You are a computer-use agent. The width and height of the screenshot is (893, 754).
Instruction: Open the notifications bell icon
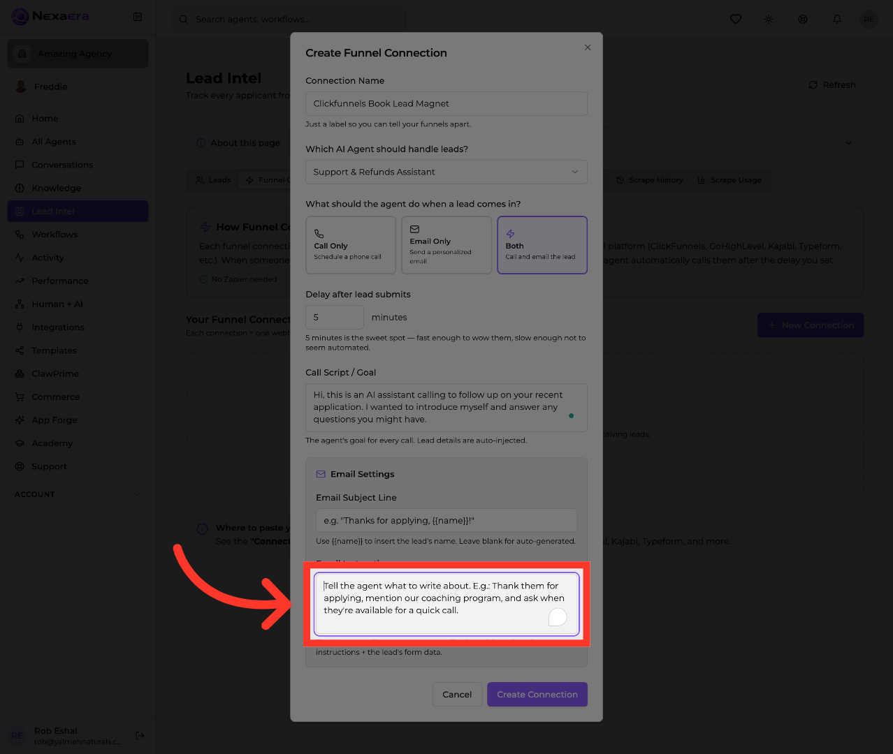[x=837, y=19]
